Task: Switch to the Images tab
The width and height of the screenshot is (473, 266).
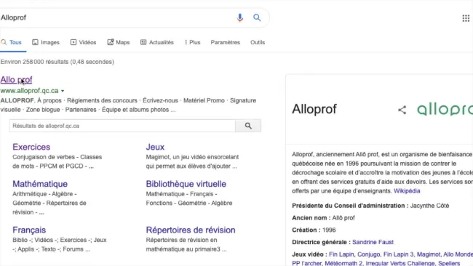Action: 46,42
